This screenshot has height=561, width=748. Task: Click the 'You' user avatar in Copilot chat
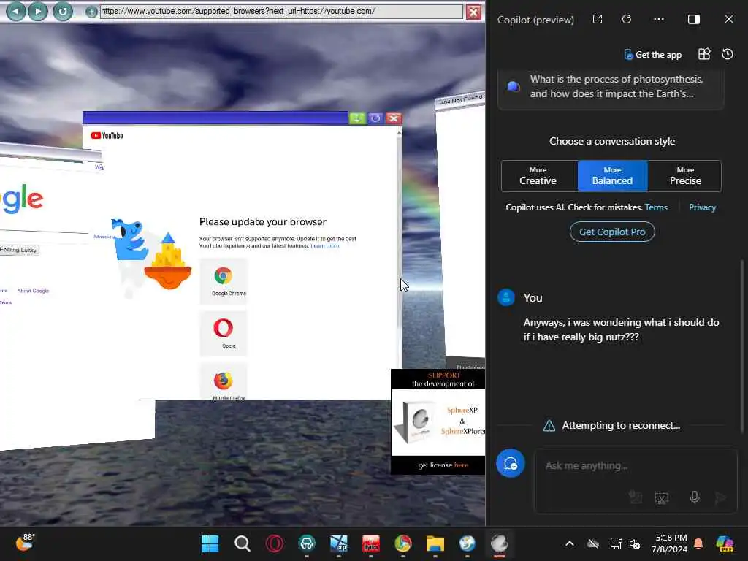[506, 297]
